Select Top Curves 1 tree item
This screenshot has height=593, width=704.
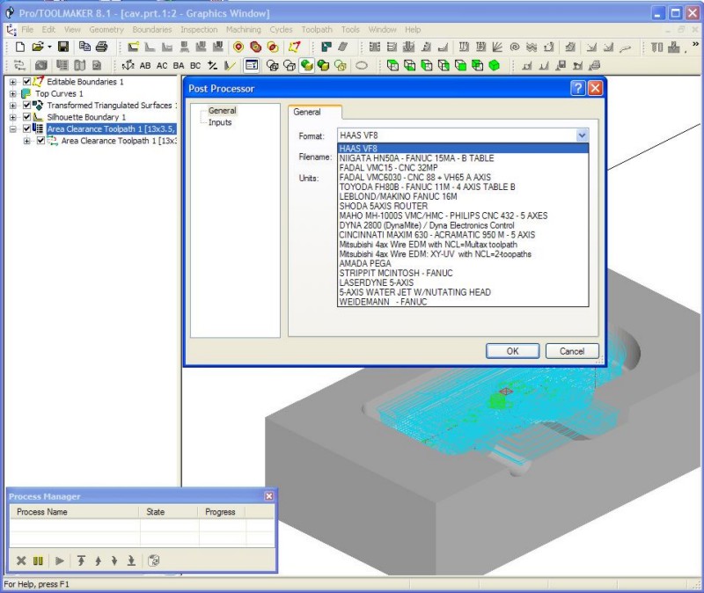coord(59,93)
